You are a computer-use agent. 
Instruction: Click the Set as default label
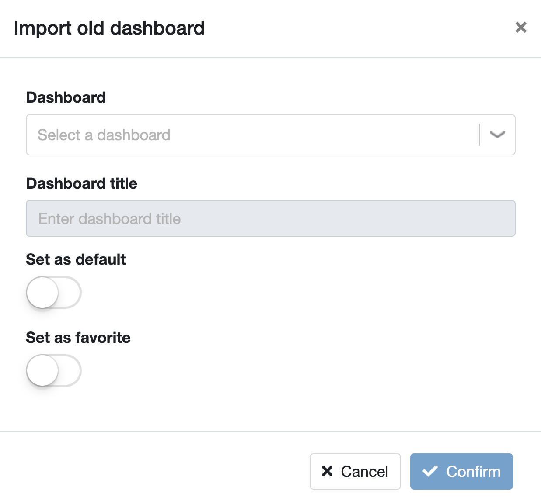click(x=76, y=259)
